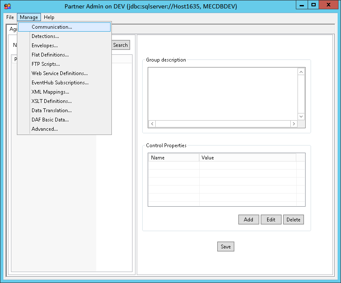Open Advanced... from the Manage menu
The image size is (341, 283).
pyautogui.click(x=45, y=129)
